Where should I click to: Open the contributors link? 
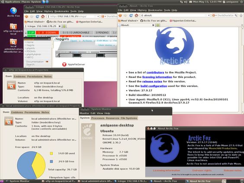click(155, 72)
